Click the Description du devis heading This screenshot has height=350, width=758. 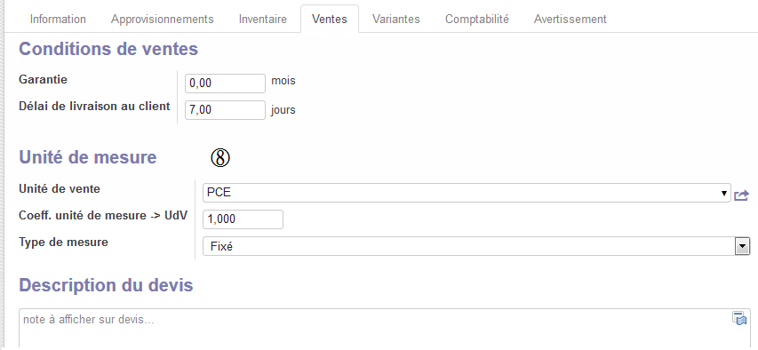click(106, 285)
